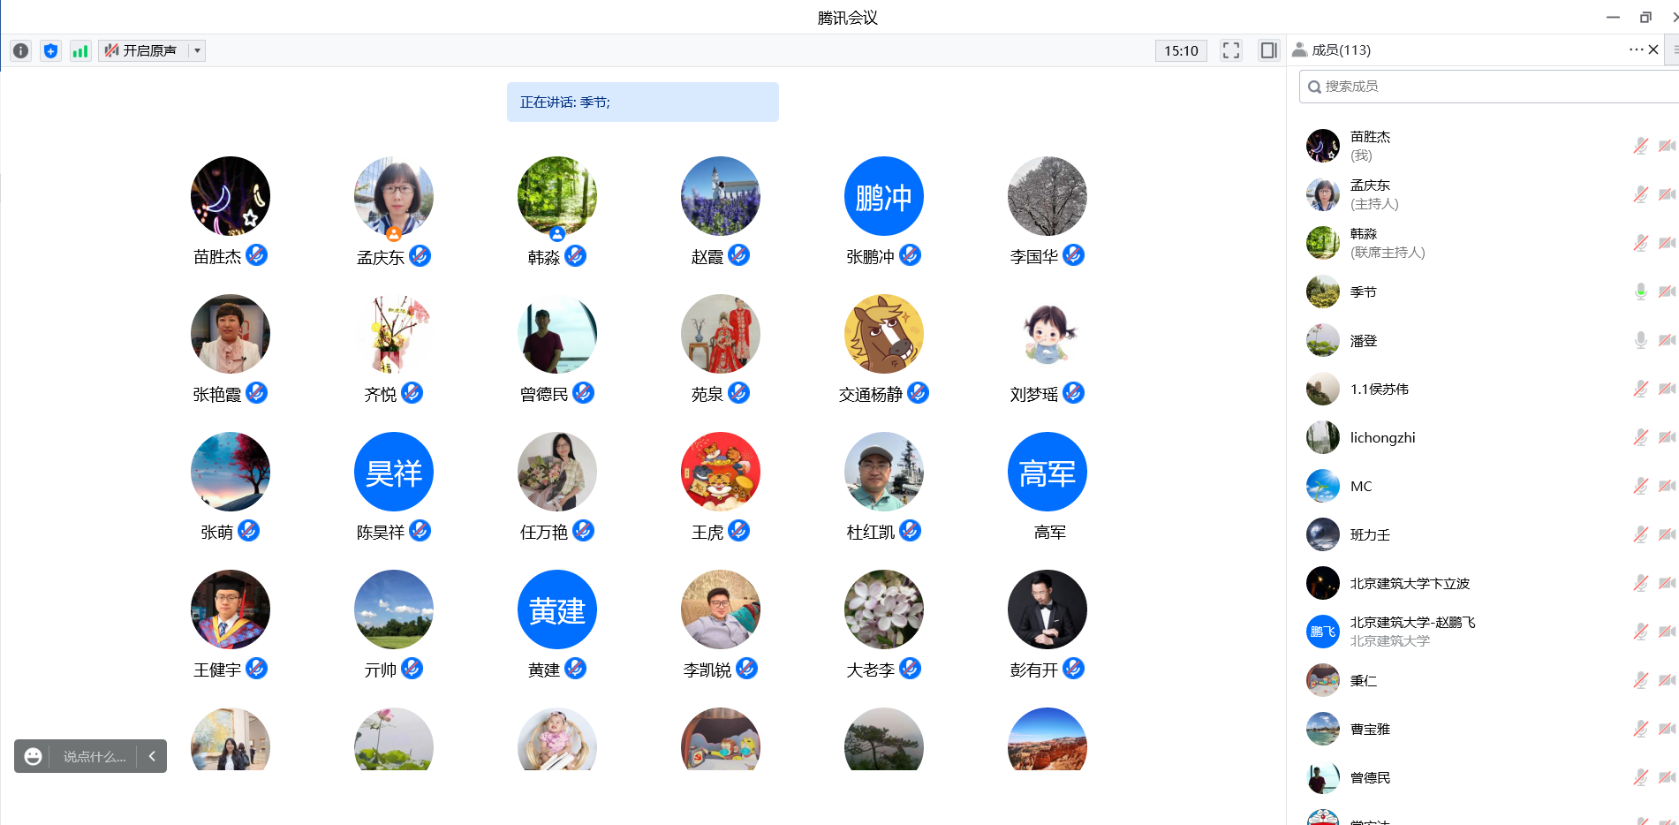
Task: Expand the 开启原声 dropdown arrow
Action: (198, 51)
